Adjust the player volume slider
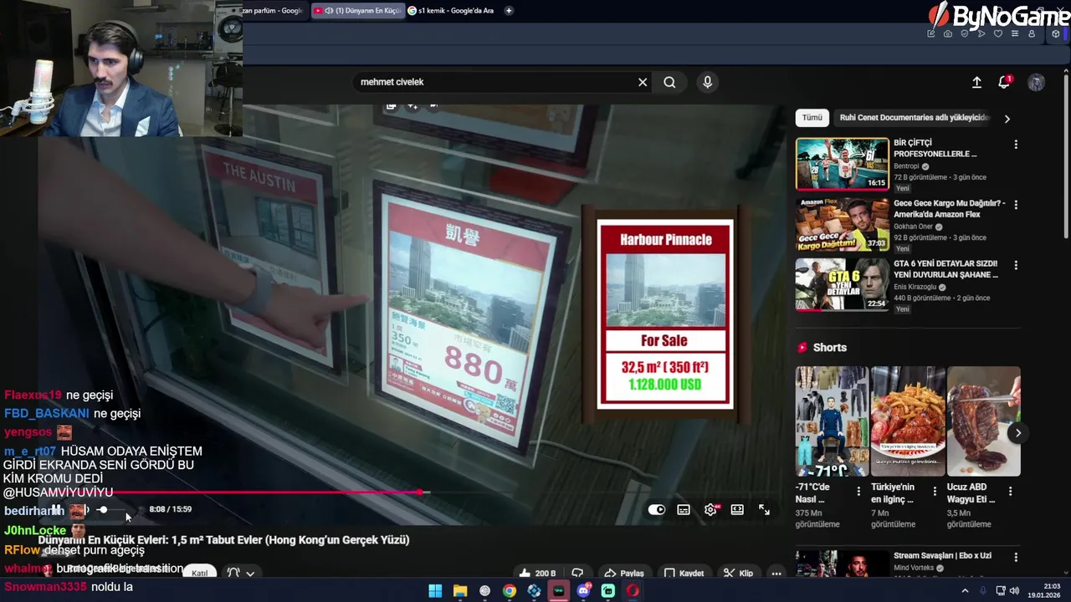The image size is (1071, 602). (x=113, y=510)
